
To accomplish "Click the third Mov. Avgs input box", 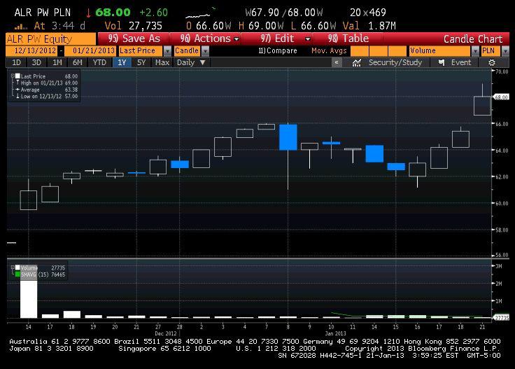I will pos(397,51).
